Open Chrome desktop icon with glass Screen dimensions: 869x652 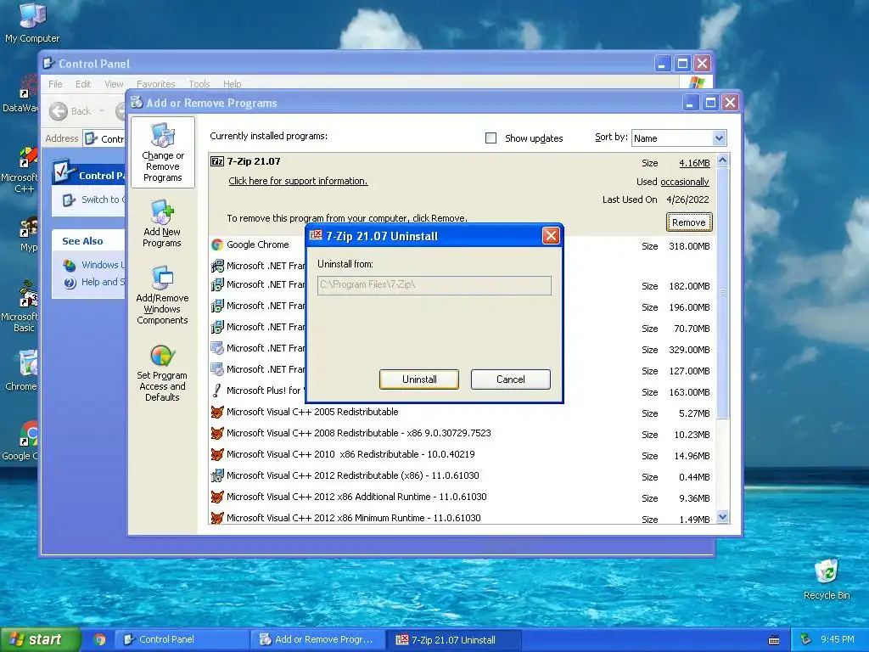(21, 371)
